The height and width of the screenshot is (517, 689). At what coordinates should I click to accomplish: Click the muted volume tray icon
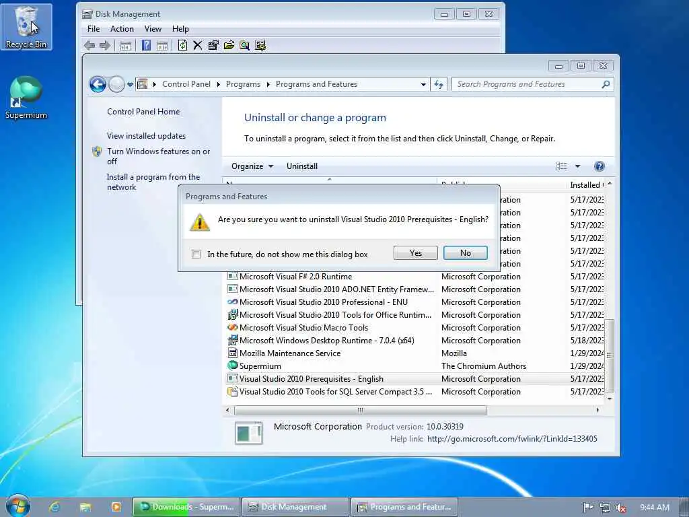coord(621,508)
